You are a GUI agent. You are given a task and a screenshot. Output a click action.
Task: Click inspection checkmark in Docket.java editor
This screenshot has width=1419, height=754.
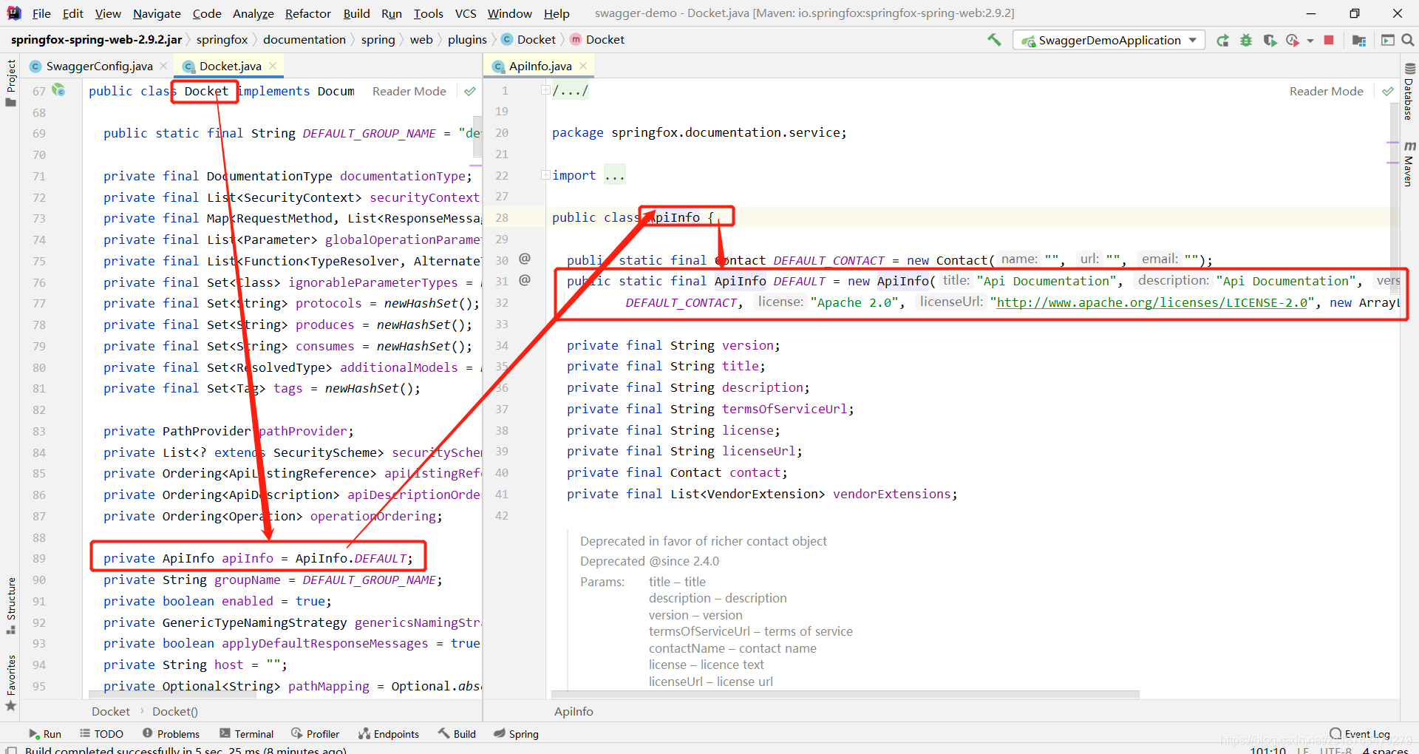click(470, 92)
